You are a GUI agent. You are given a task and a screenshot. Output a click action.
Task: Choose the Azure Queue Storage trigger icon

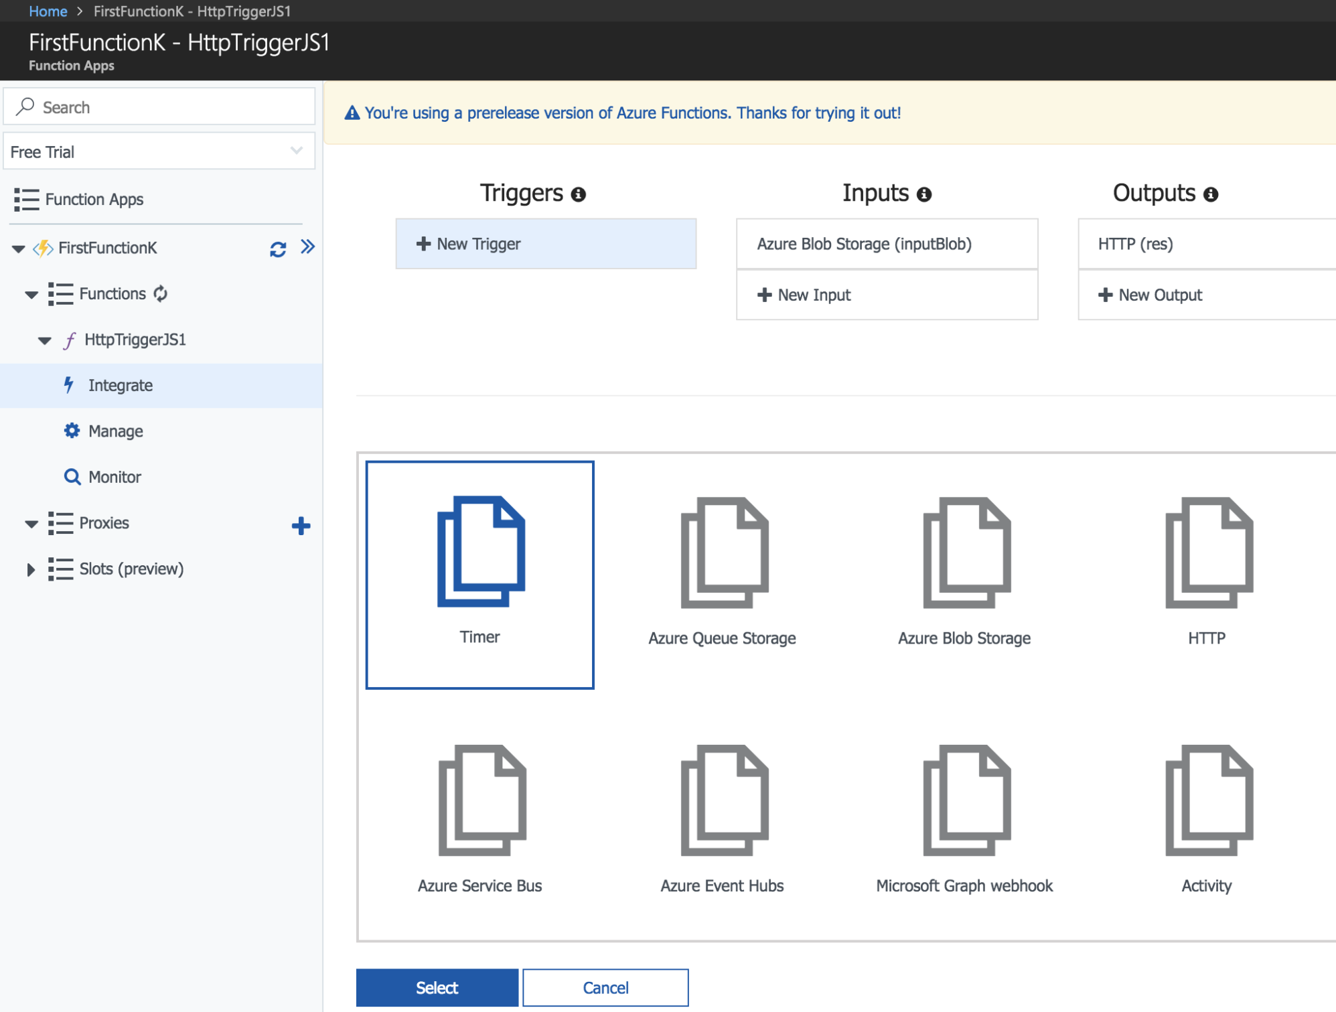pyautogui.click(x=724, y=553)
